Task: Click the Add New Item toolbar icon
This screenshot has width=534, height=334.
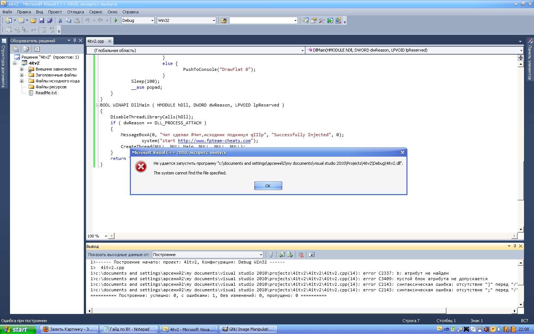Action: pos(21,20)
